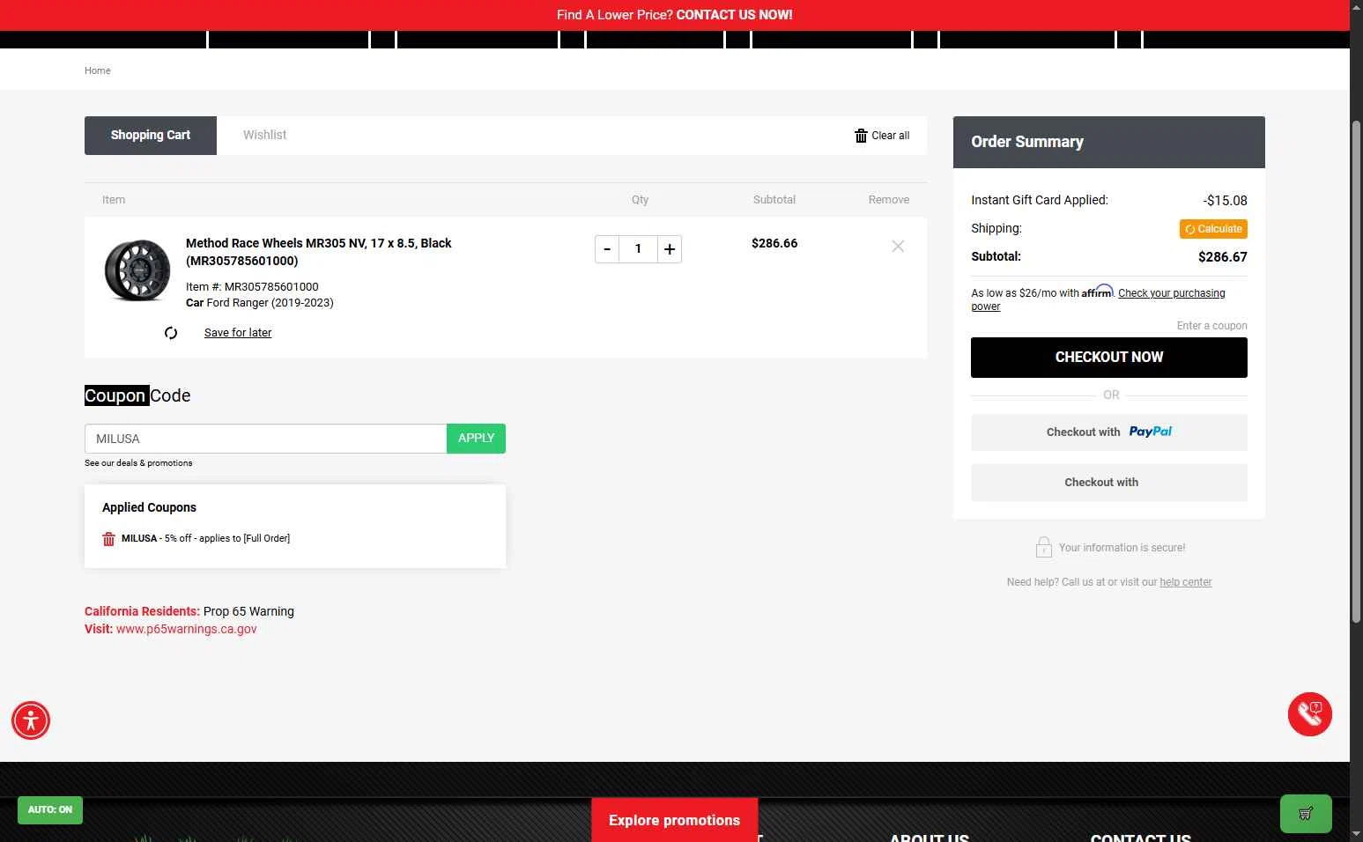Decrease quantity with the minus button
Screen dimensions: 1363x842
(x=607, y=249)
